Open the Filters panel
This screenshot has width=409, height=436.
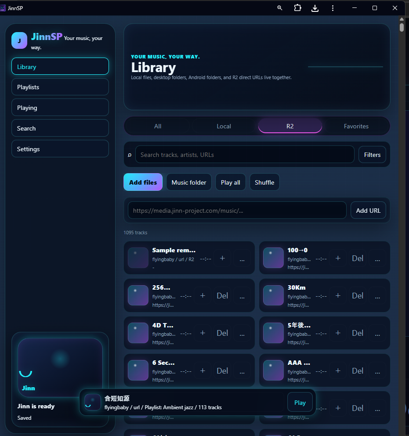tap(373, 155)
